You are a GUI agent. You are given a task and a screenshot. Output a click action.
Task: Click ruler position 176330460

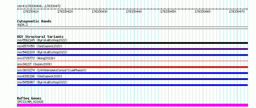pos(202,11)
